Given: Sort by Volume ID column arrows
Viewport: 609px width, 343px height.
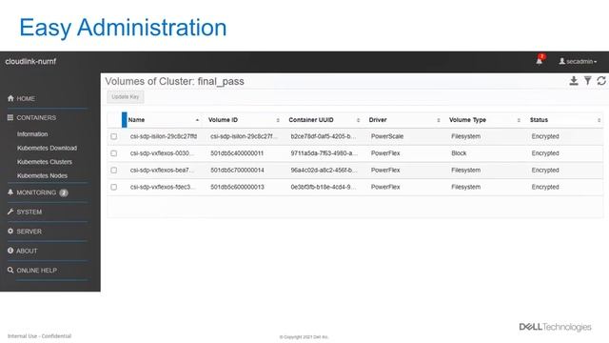Looking at the screenshot, I should click(278, 120).
